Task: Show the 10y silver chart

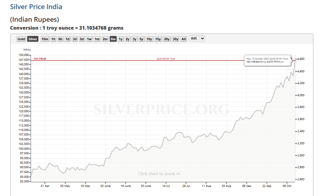Action: (x=149, y=39)
